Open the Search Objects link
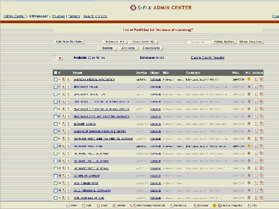The image size is (279, 209). tap(95, 16)
